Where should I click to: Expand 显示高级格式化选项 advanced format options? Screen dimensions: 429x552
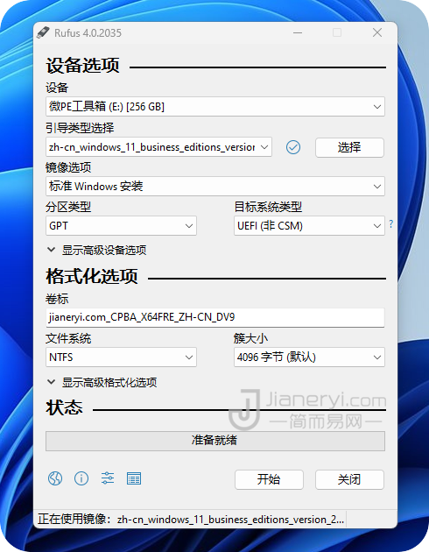[102, 382]
